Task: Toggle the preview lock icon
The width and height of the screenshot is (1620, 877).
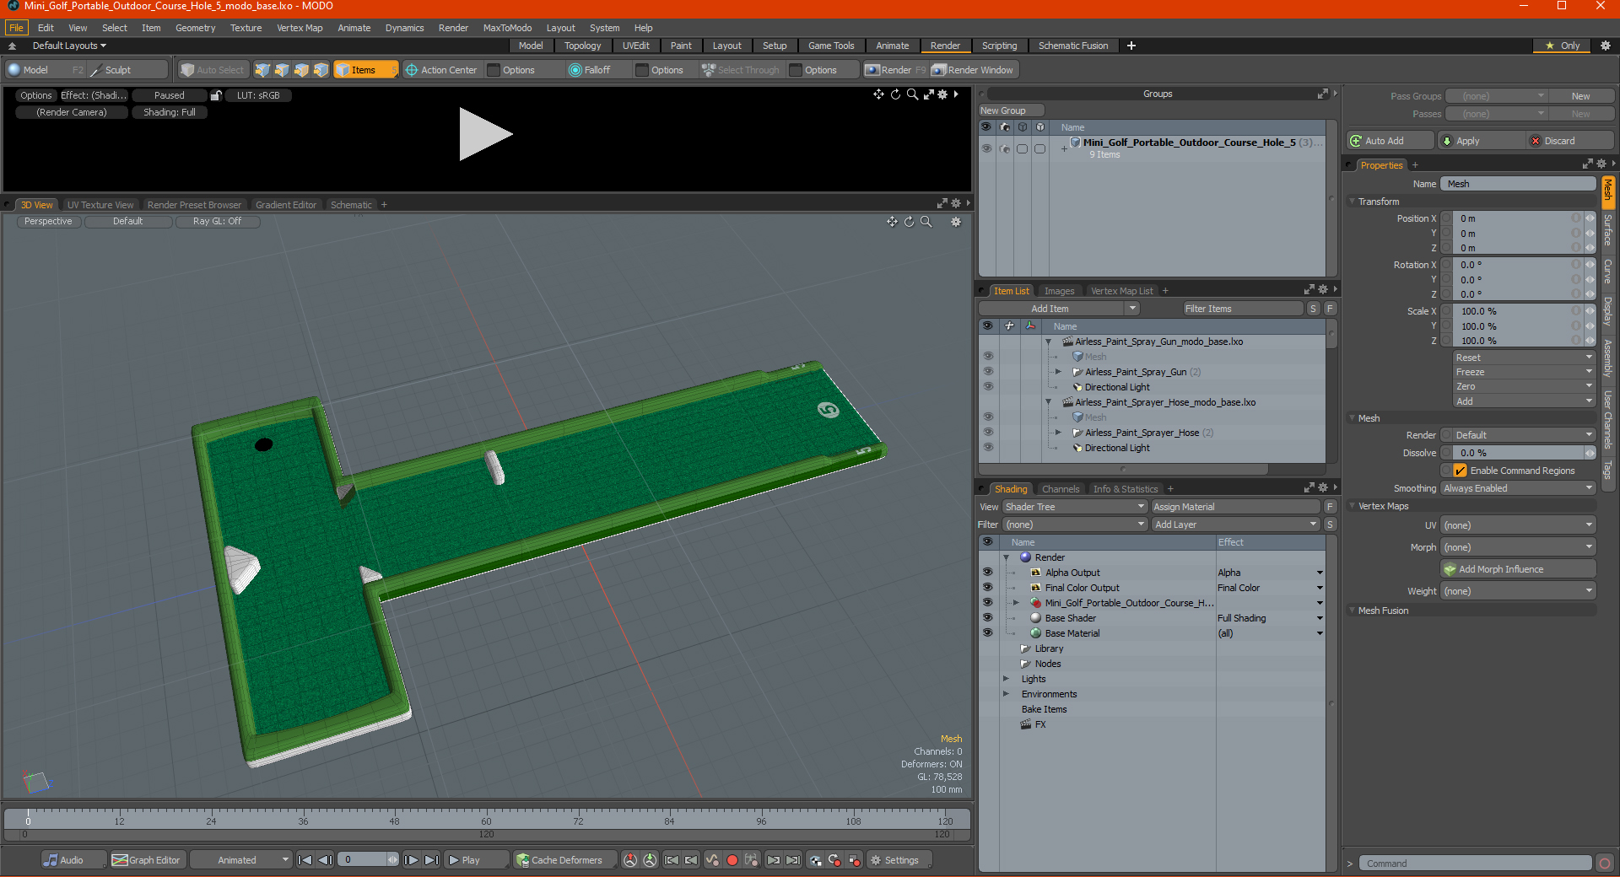Action: point(216,95)
